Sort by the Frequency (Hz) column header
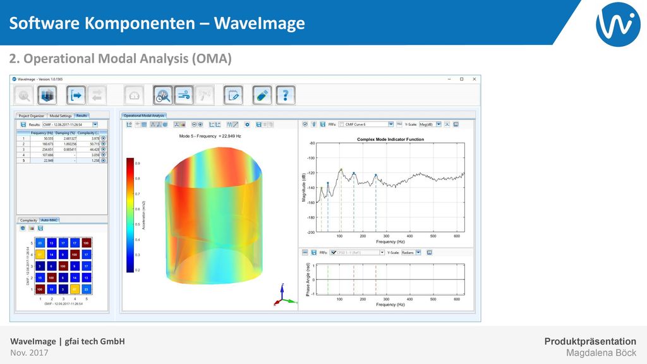 coord(42,133)
